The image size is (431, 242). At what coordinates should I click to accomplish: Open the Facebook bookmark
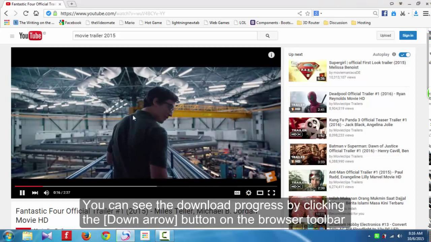coord(70,23)
